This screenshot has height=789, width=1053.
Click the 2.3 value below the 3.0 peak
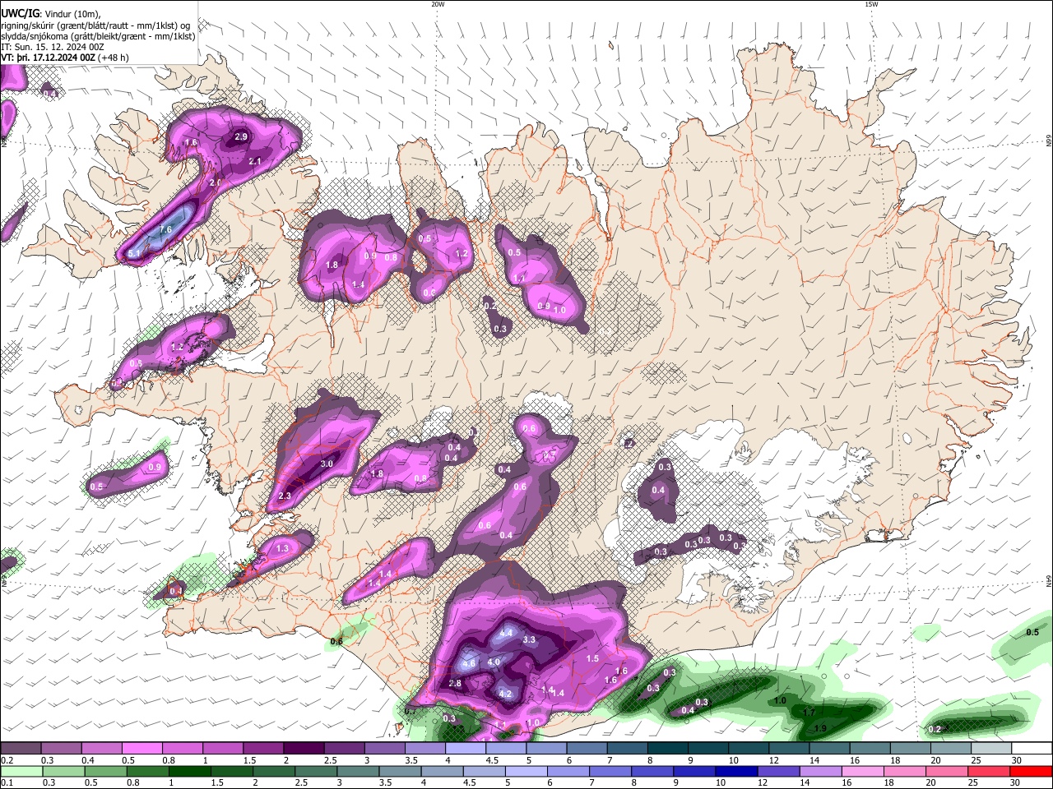(285, 496)
